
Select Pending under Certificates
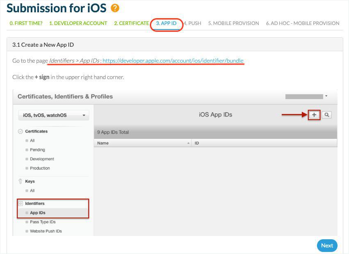tap(37, 150)
